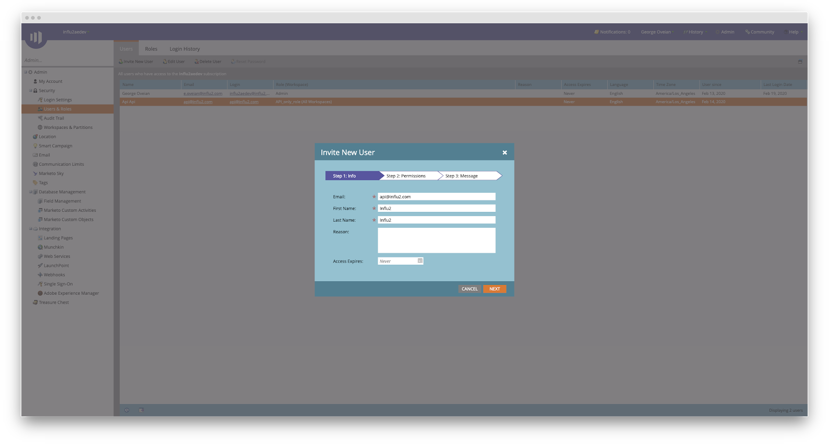Click the Munchkin icon in sidebar

[40, 248]
